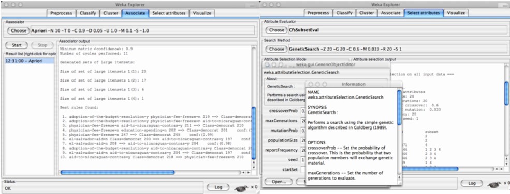The width and height of the screenshot is (510, 194).
Task: Click the Associator output horizontal scrollbar thumb
Action: (x=118, y=173)
